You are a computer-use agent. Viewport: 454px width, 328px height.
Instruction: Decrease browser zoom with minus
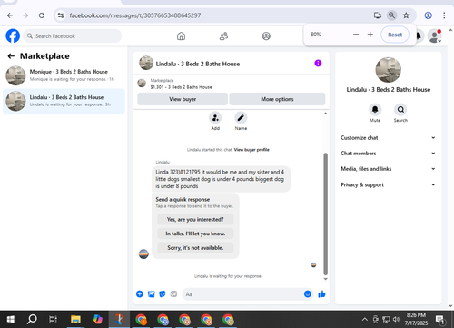(x=356, y=35)
